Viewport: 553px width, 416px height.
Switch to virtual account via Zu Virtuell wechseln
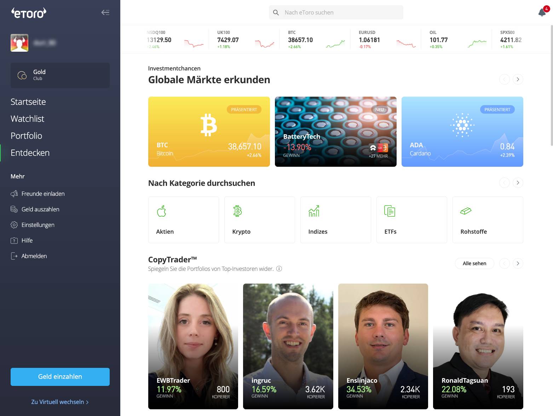click(60, 402)
